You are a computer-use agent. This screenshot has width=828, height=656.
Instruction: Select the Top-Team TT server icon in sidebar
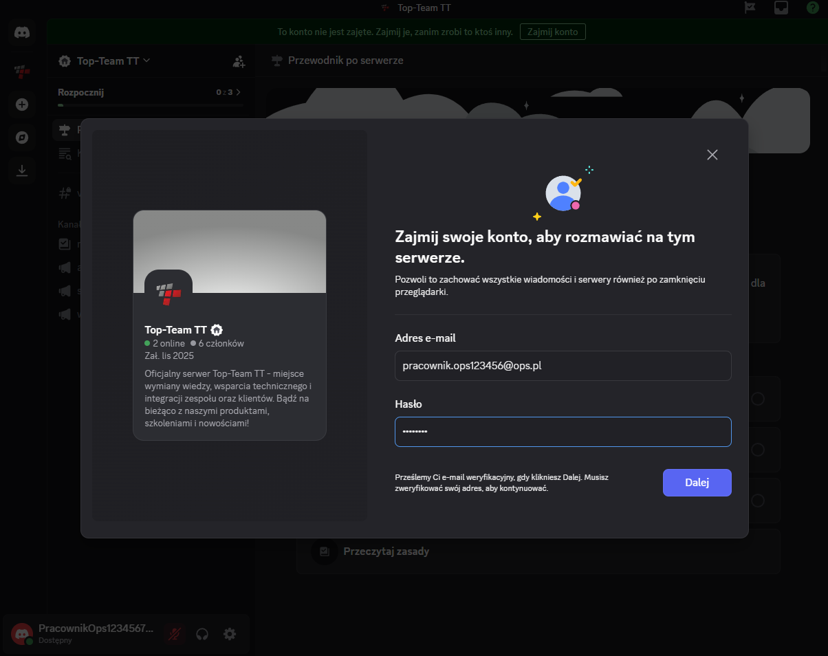point(22,71)
